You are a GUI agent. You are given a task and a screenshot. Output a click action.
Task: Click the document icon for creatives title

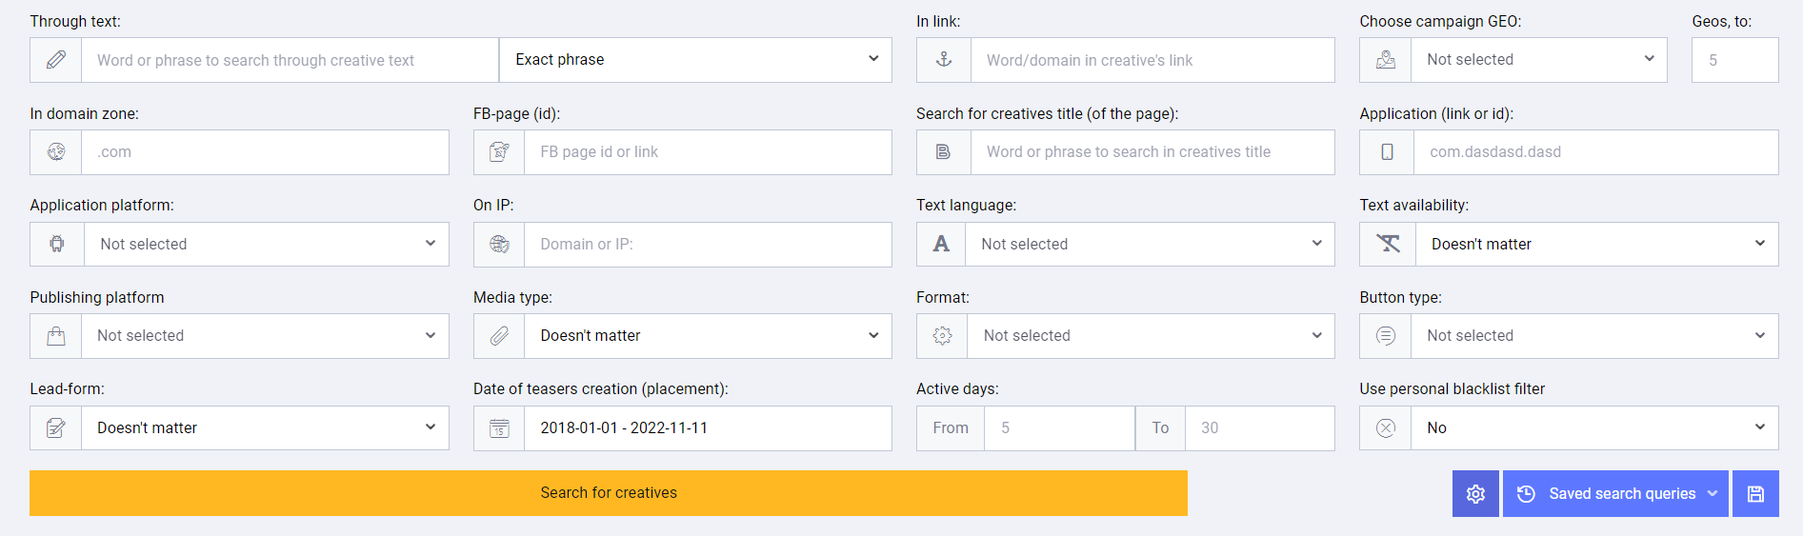(944, 152)
